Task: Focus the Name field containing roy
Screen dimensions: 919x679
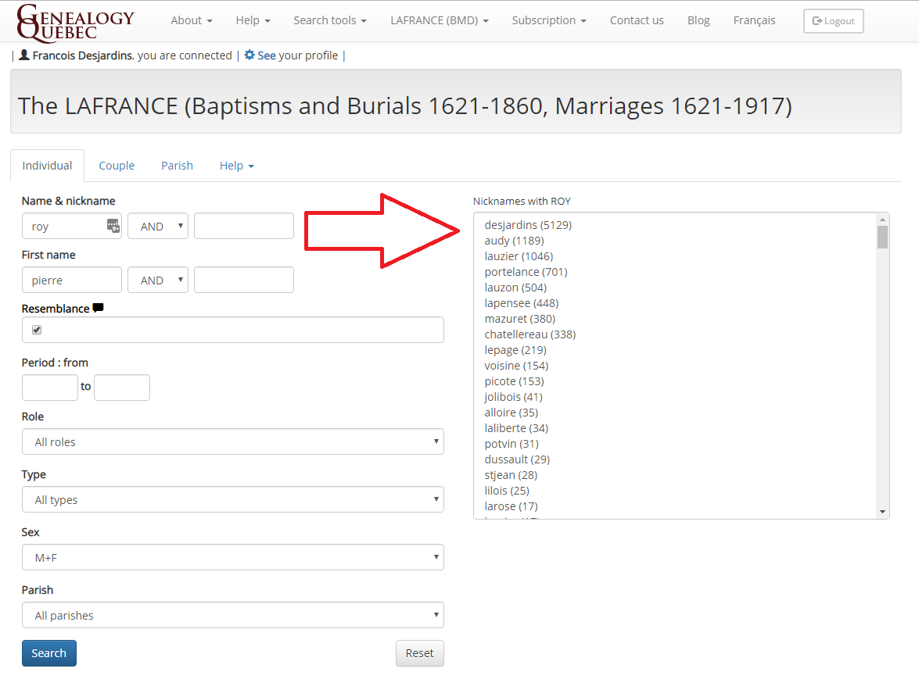Action: (x=72, y=226)
